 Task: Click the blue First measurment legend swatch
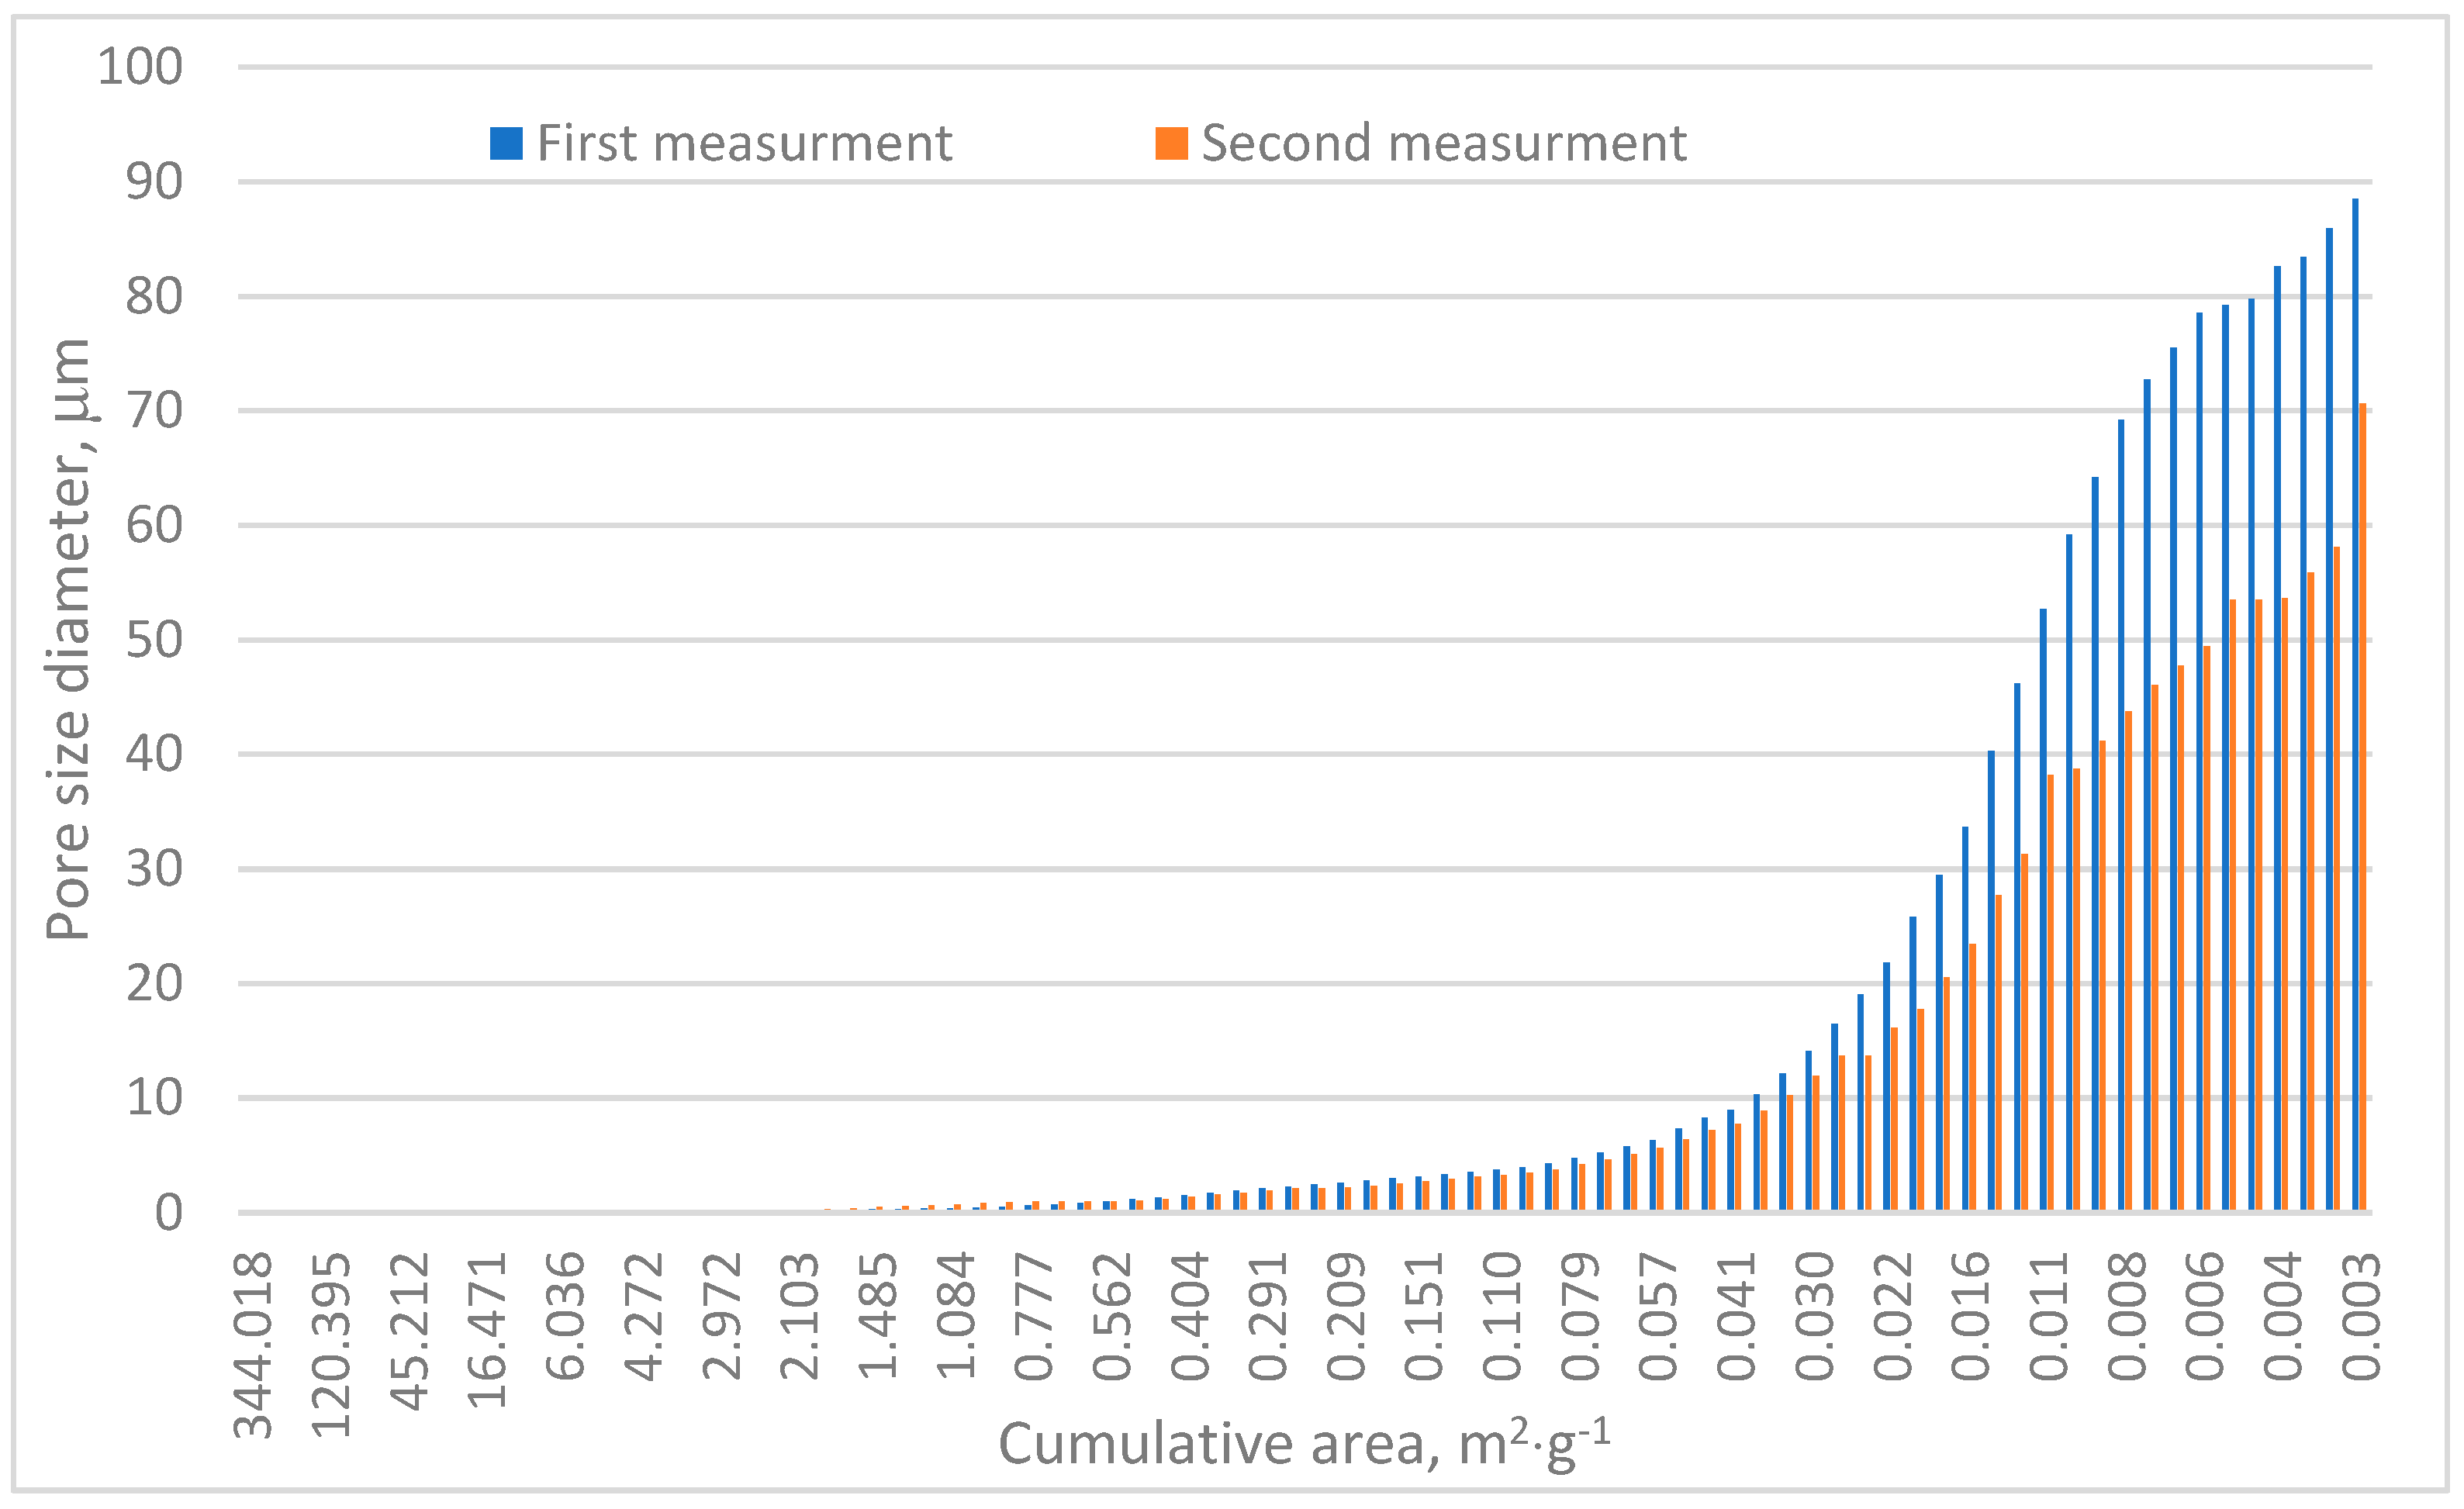pos(506,143)
